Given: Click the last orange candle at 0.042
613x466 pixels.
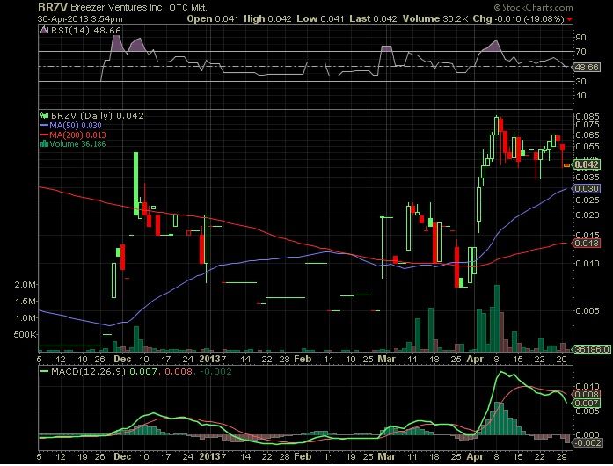Looking at the screenshot, I should coord(566,165).
